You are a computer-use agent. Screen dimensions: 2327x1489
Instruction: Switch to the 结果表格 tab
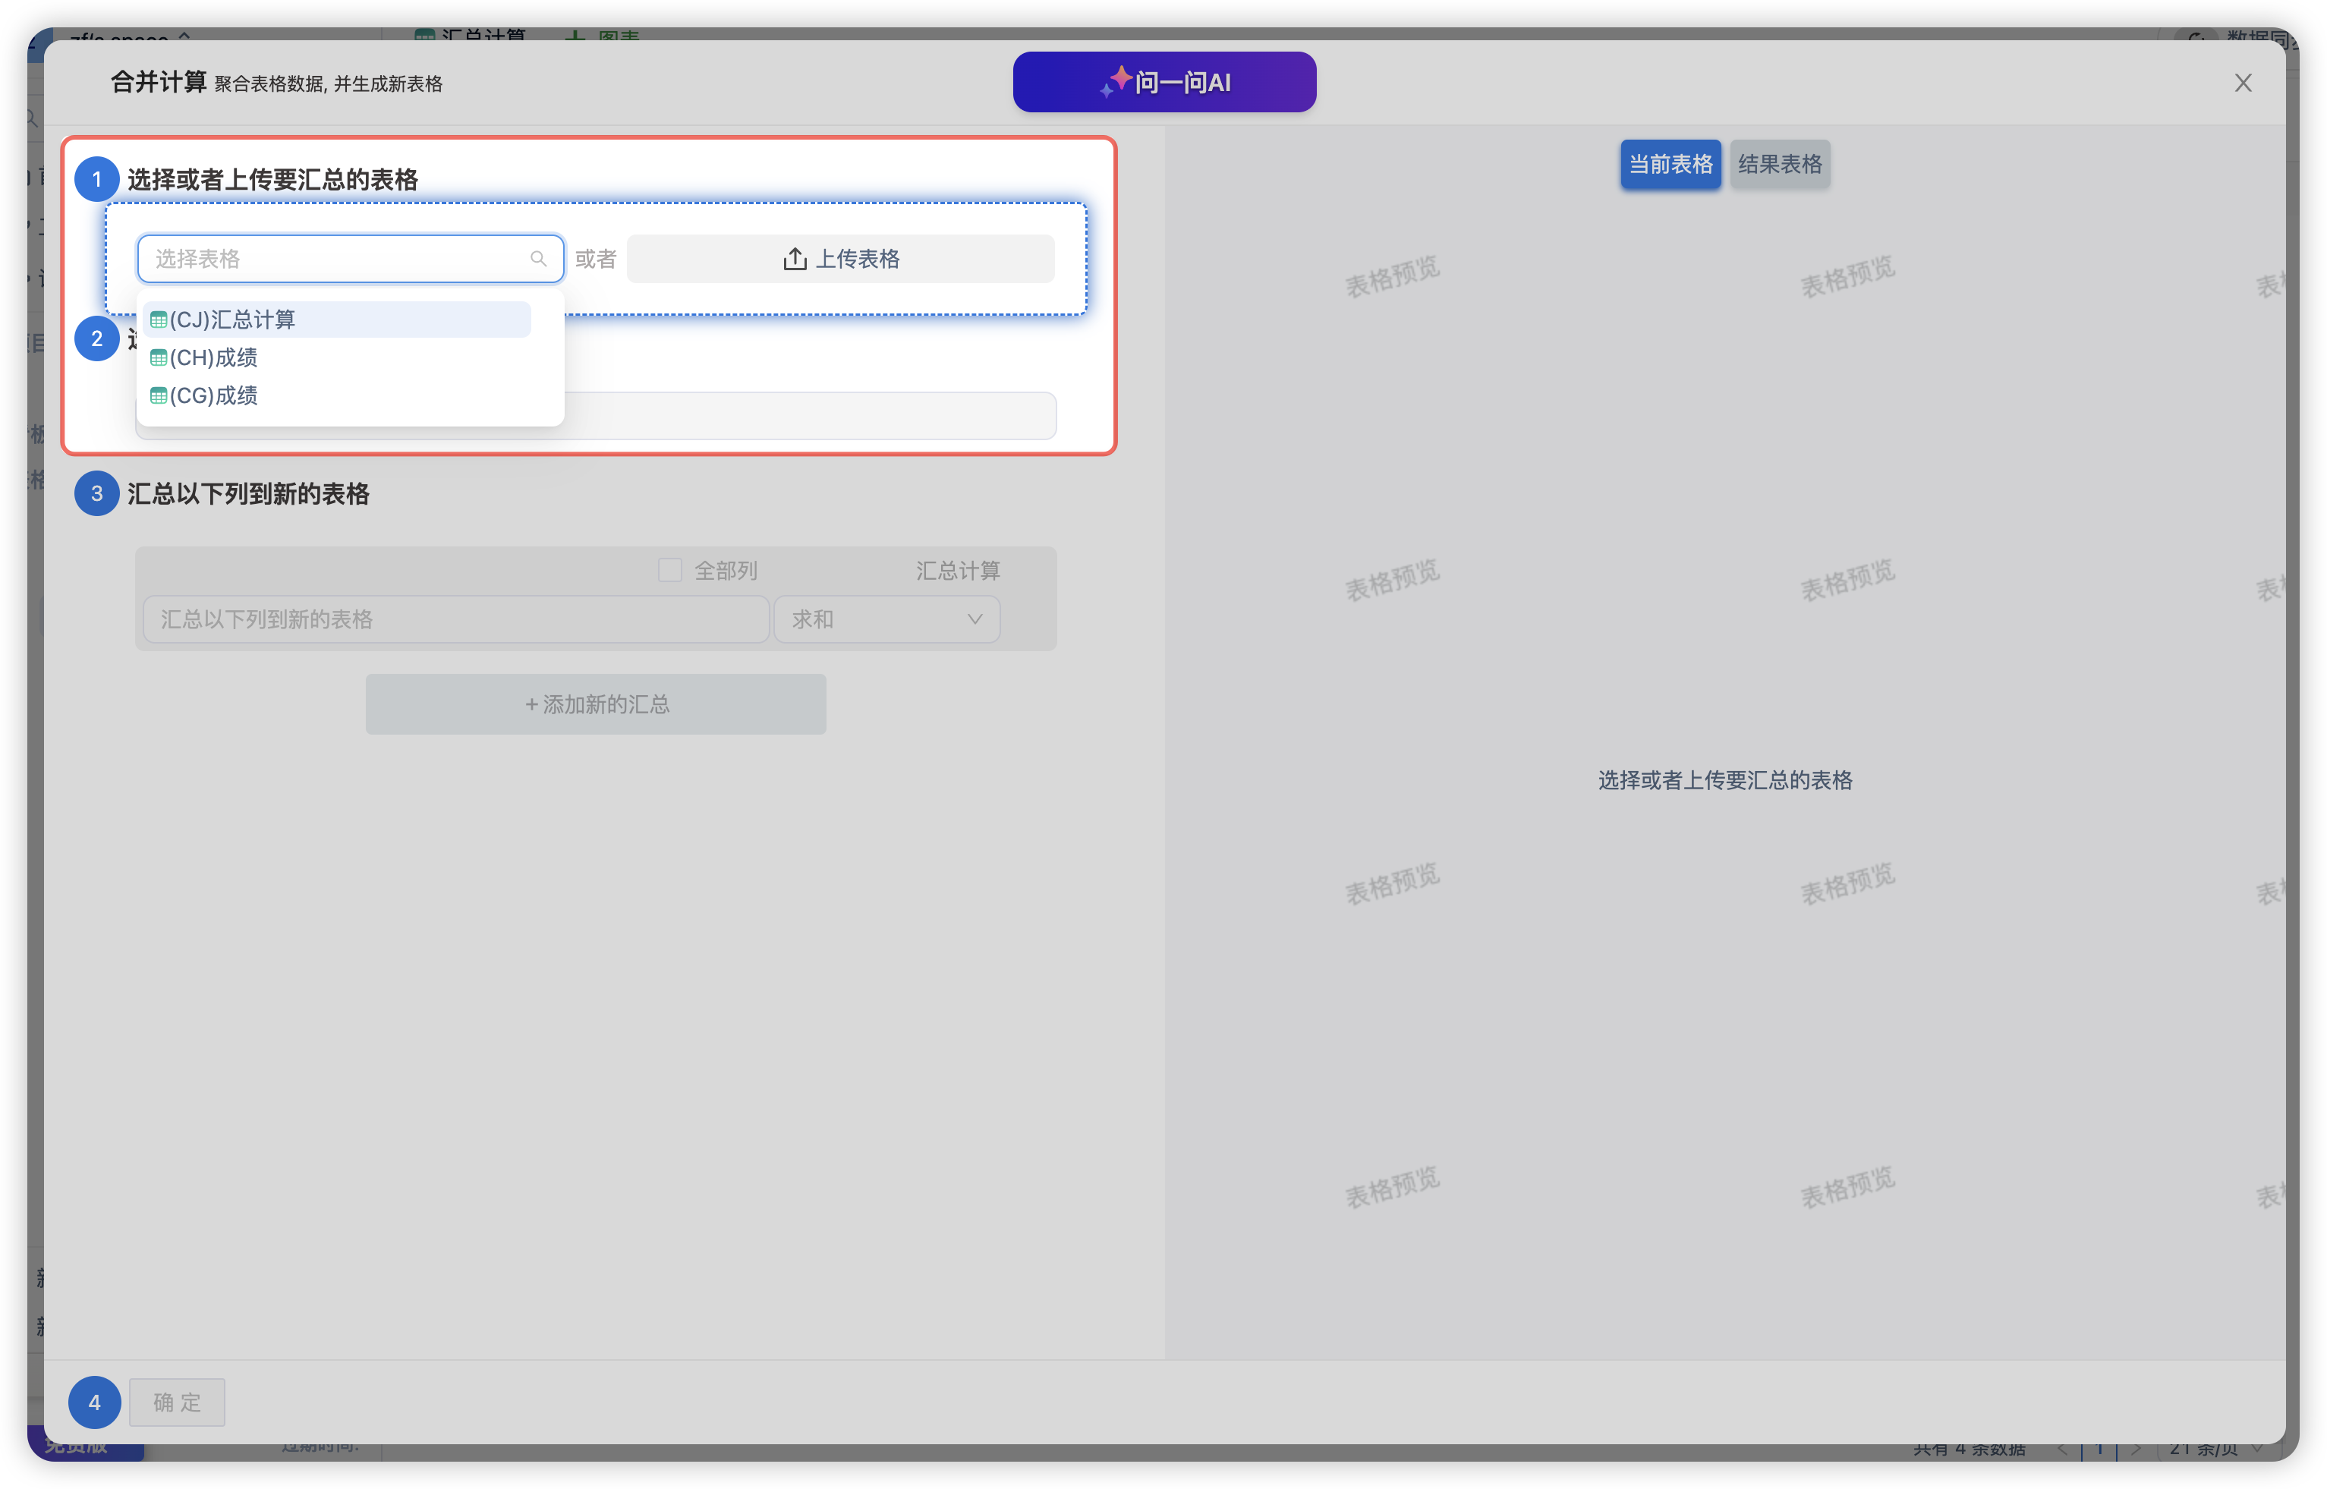tap(1779, 163)
